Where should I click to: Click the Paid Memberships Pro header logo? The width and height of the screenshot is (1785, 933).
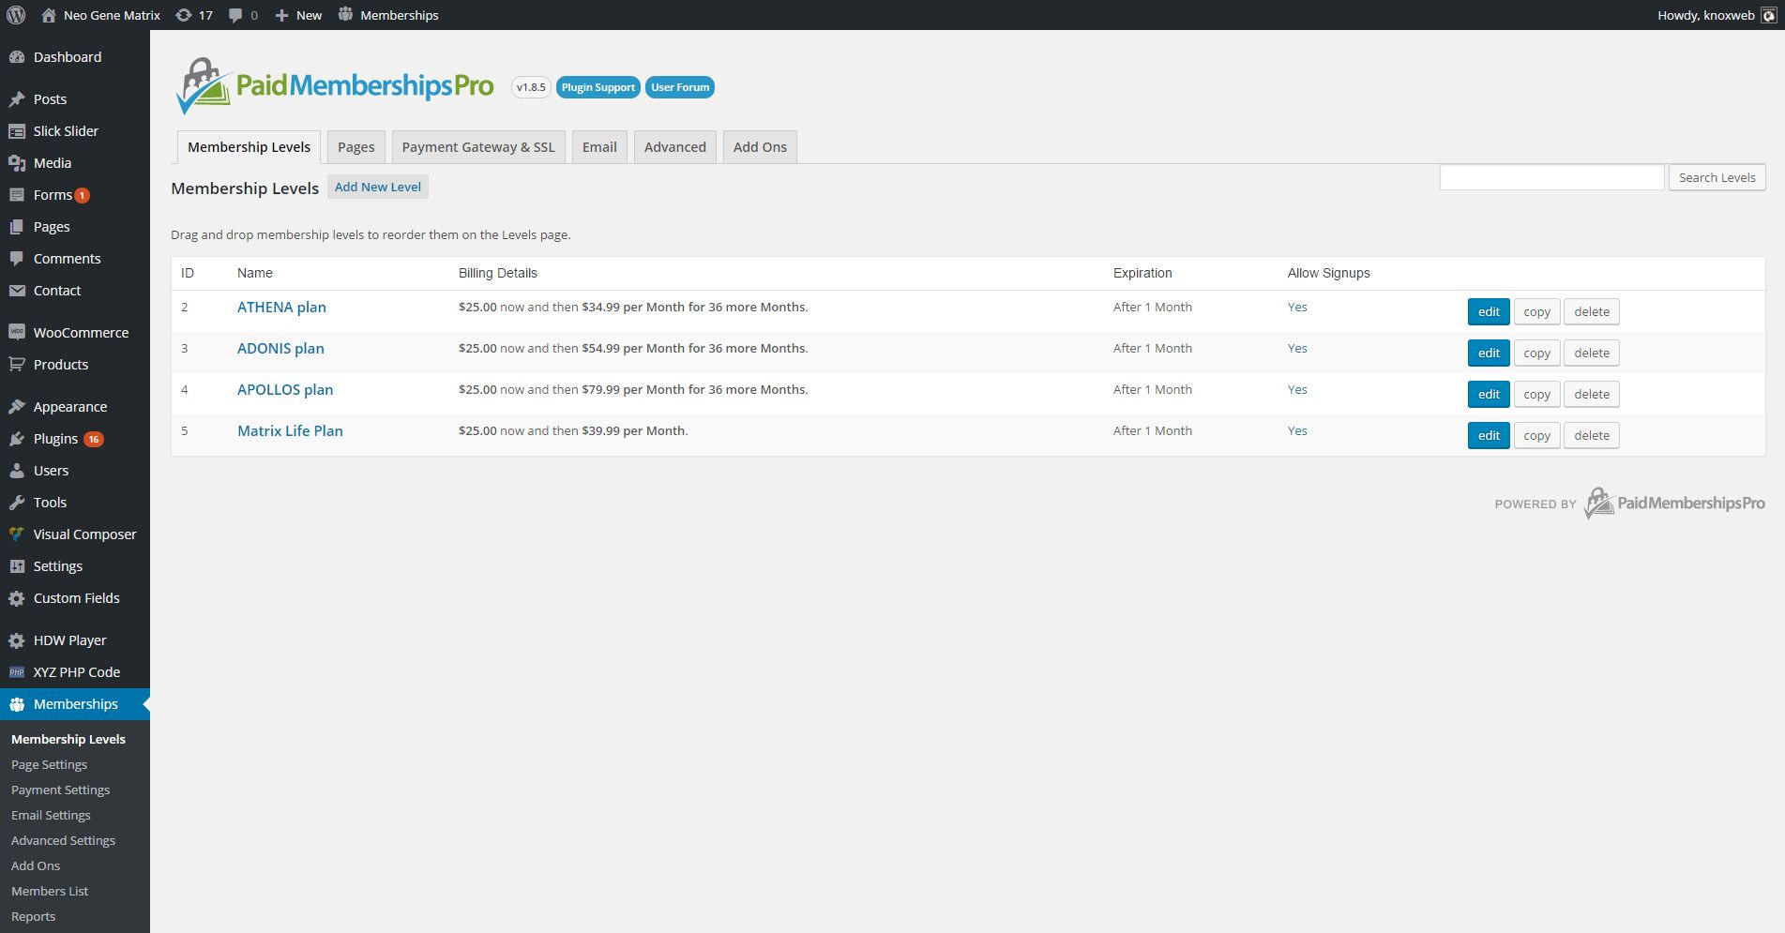click(335, 86)
